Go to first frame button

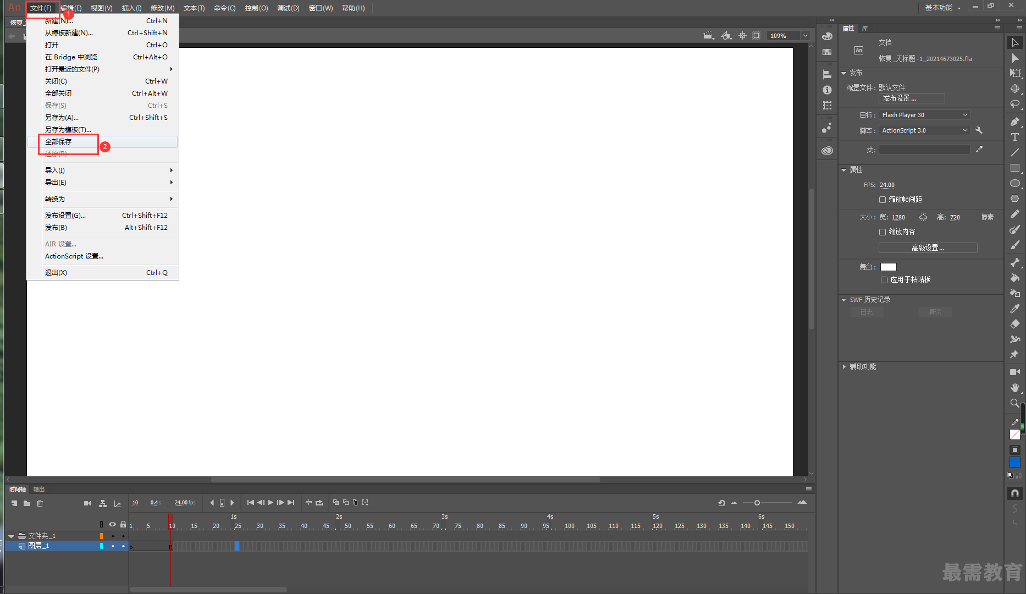click(x=251, y=503)
